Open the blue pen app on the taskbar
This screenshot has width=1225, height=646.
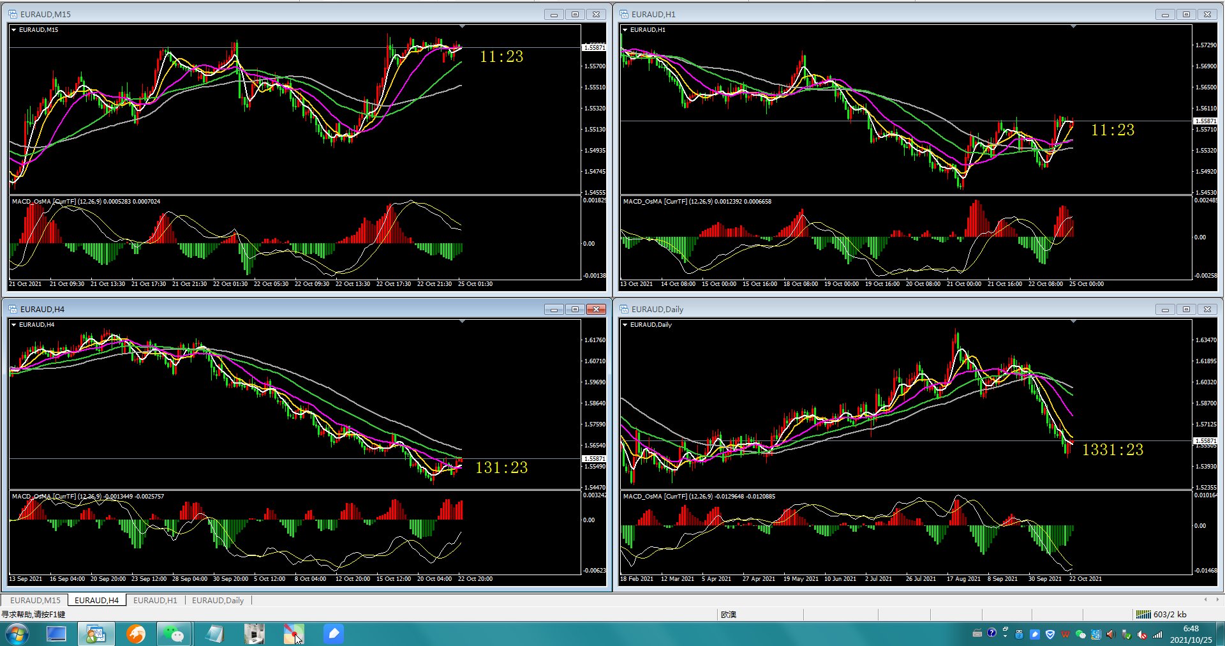click(x=333, y=634)
